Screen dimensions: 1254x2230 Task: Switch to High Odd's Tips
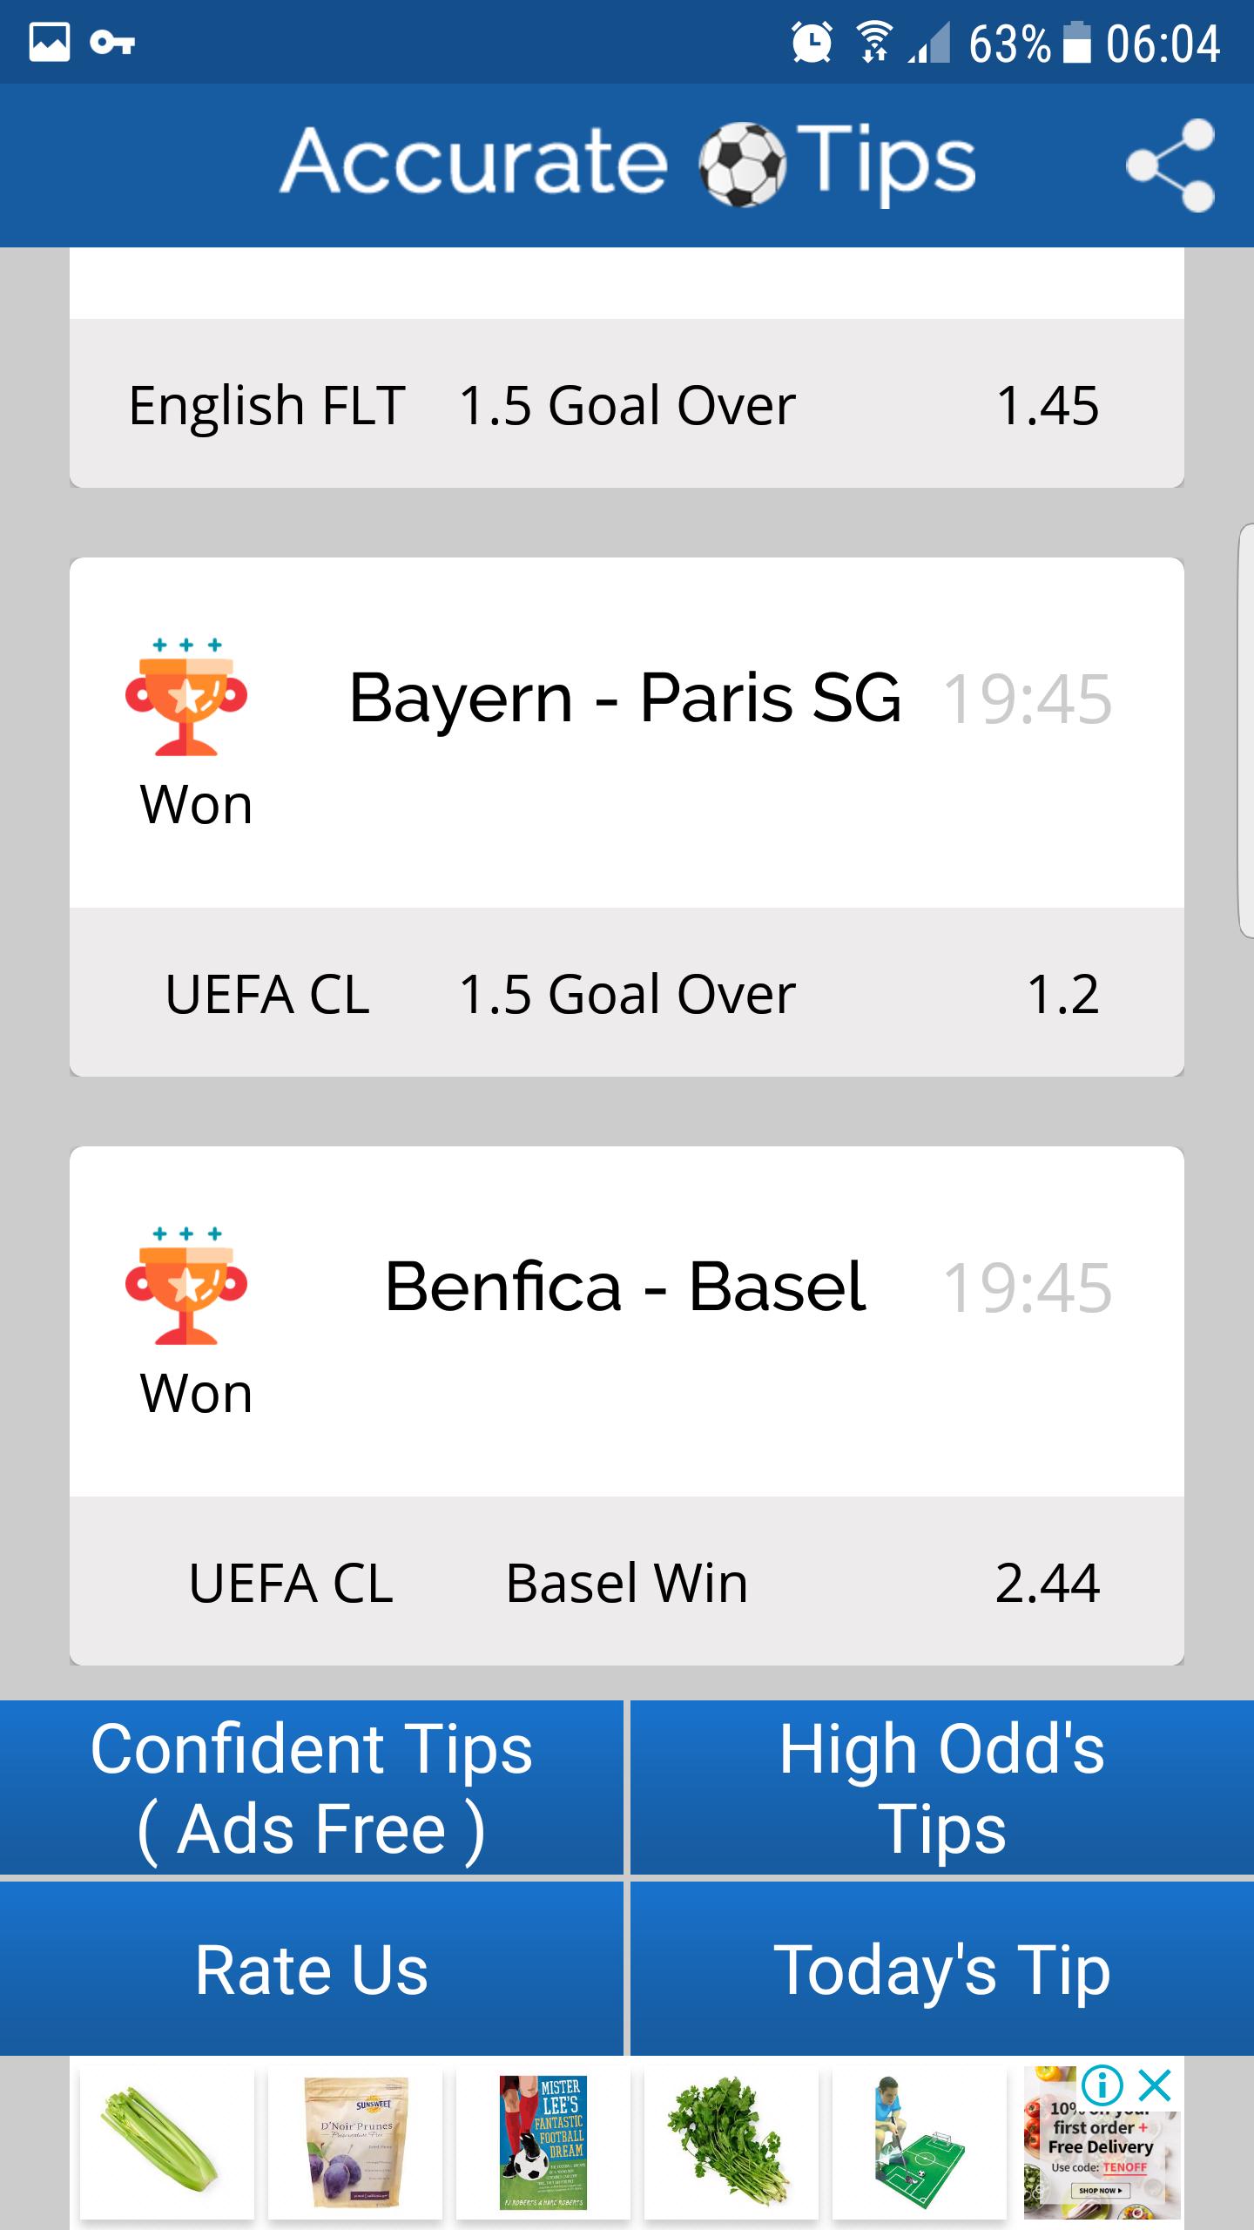pos(941,1788)
